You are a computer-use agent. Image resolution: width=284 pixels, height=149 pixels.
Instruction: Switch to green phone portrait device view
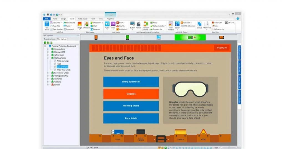point(127,37)
